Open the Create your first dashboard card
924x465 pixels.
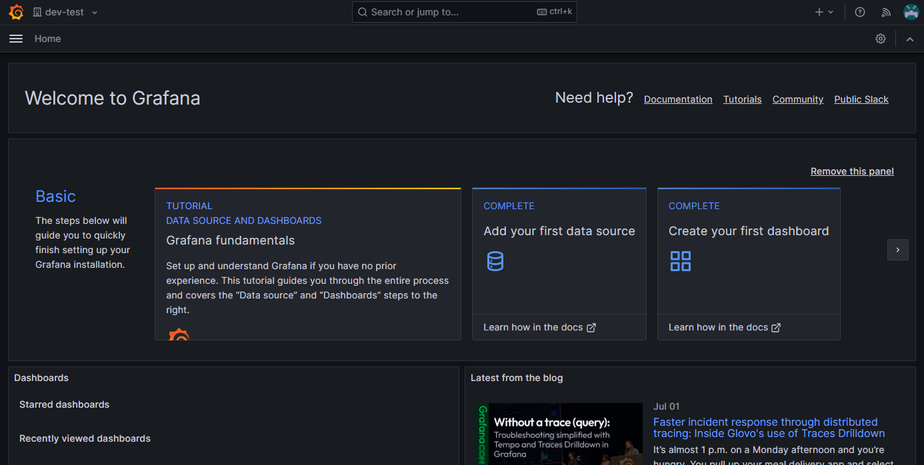(x=749, y=264)
